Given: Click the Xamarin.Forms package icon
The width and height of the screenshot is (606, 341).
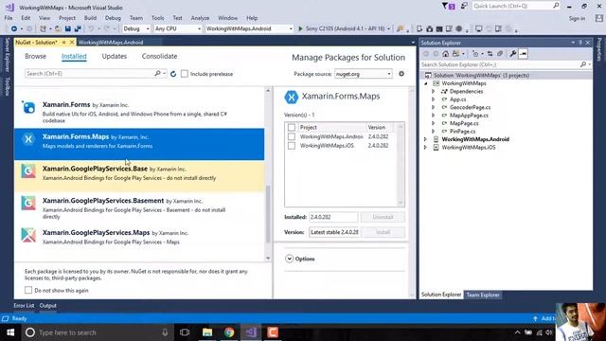Looking at the screenshot, I should tap(28, 107).
